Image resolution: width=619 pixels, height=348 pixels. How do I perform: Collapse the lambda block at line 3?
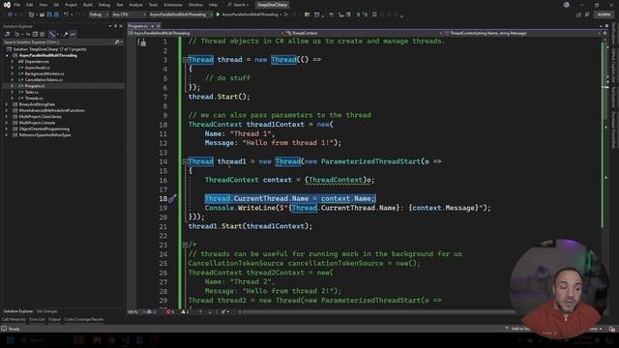pos(185,60)
